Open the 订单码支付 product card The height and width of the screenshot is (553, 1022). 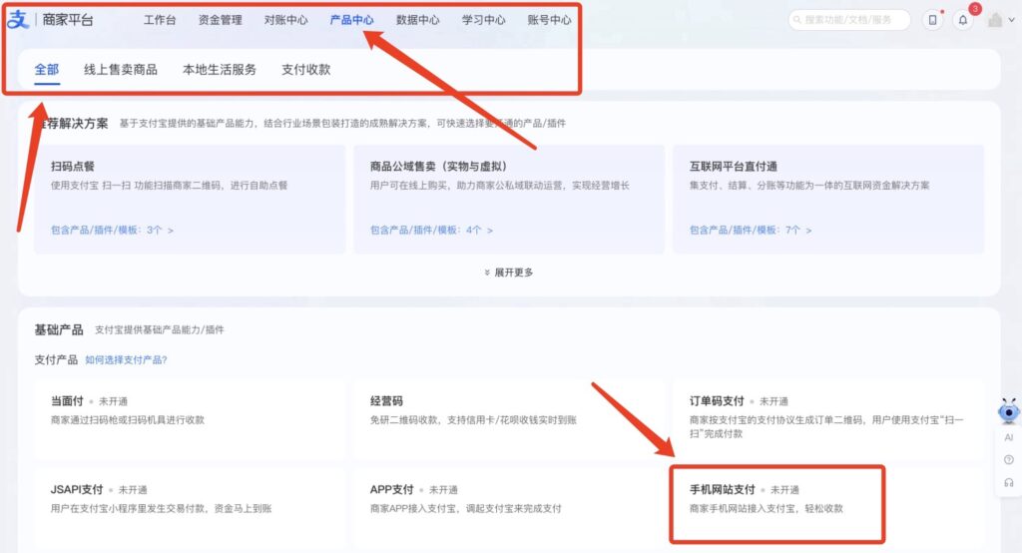(x=828, y=417)
